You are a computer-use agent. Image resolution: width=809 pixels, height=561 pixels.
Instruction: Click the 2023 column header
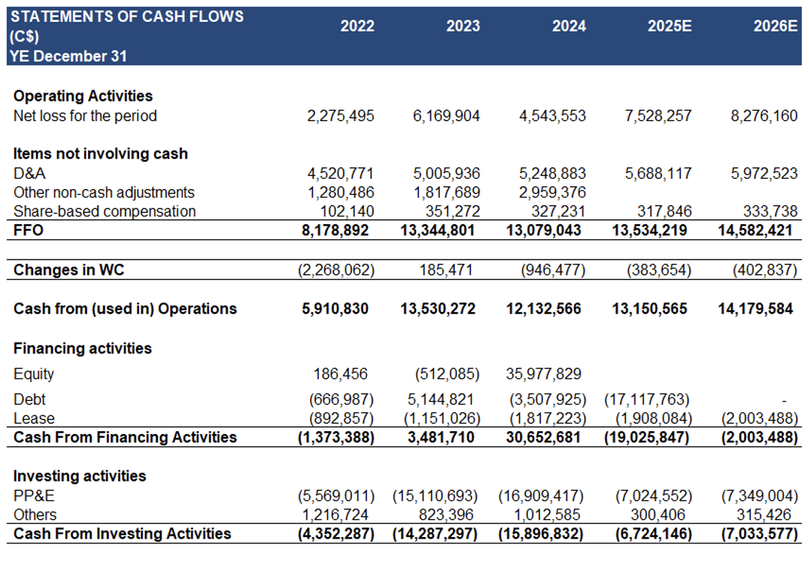[463, 26]
